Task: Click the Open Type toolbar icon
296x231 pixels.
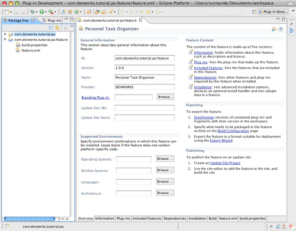Action: tap(97, 12)
